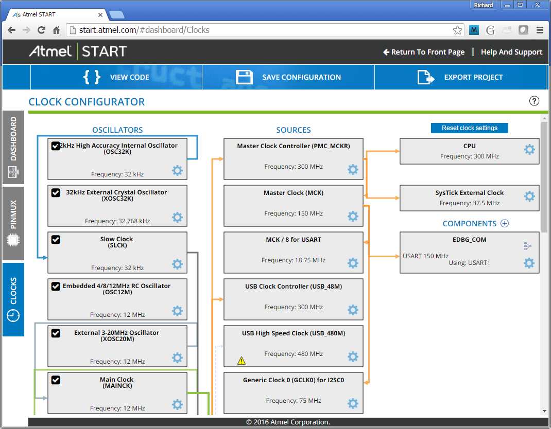Follow Return To Front Page link

tap(424, 52)
